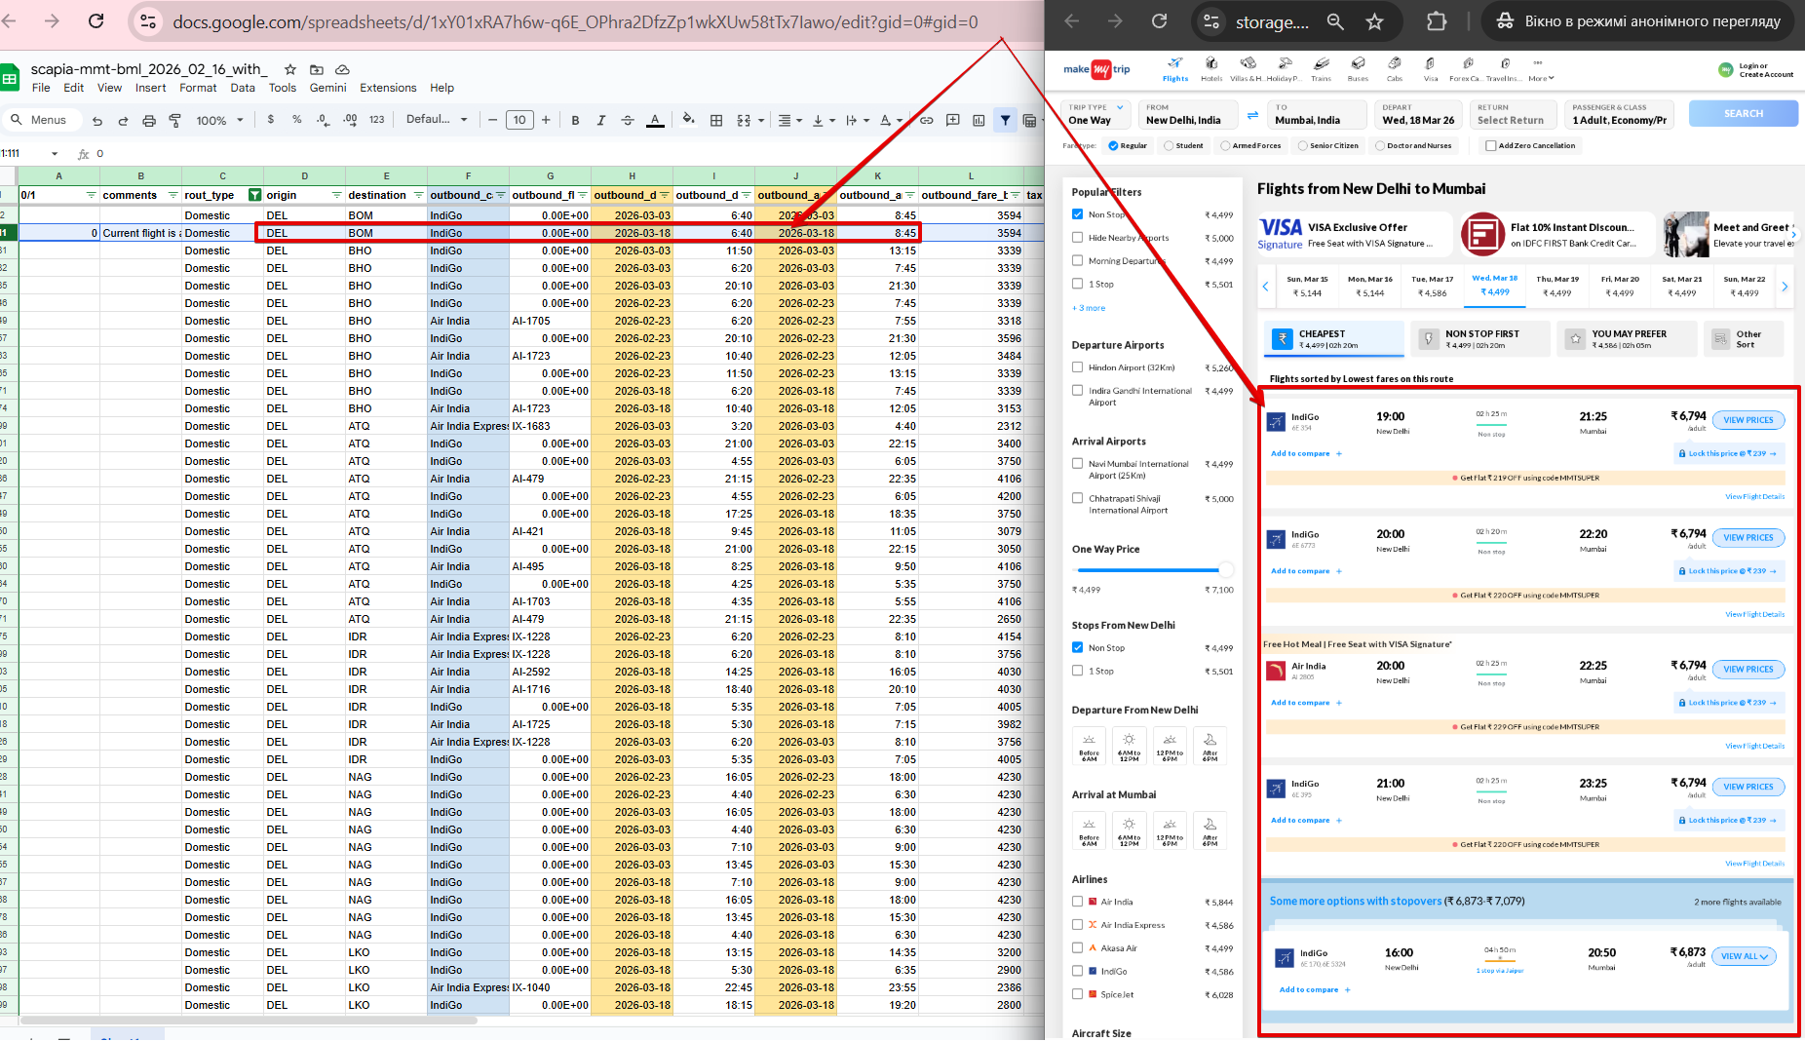
Task: Toggle strikethrough formatting in Sheets
Action: coord(628,120)
